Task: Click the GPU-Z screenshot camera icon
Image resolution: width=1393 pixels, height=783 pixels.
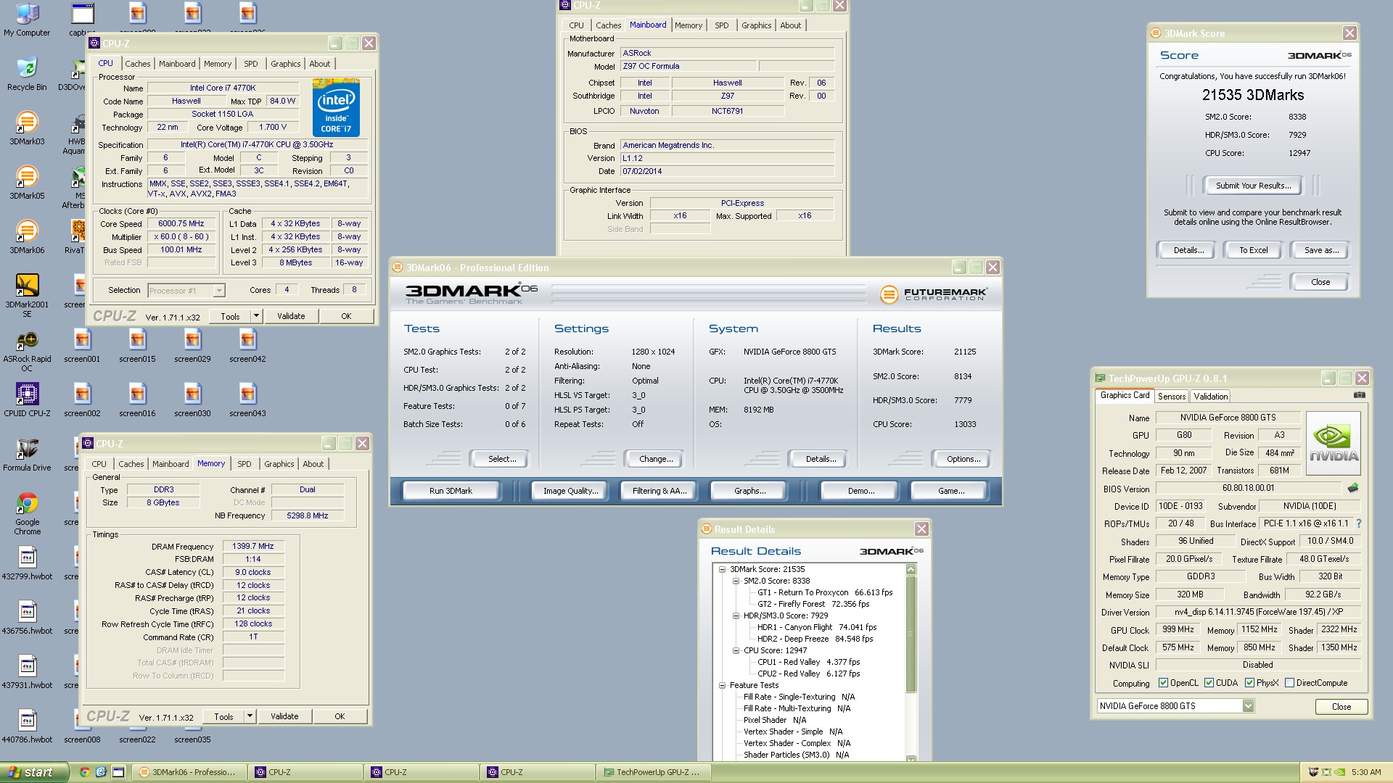Action: tap(1359, 395)
